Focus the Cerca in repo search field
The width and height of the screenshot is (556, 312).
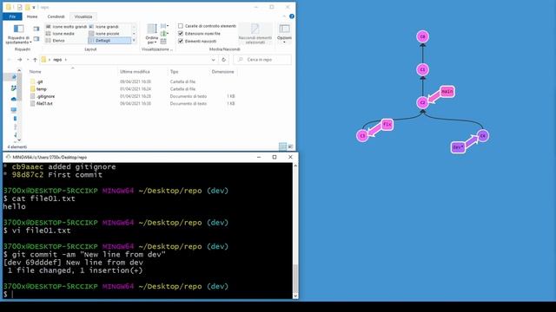click(x=262, y=60)
